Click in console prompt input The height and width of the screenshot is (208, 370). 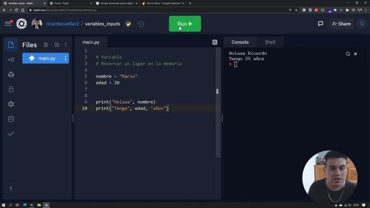click(x=235, y=64)
